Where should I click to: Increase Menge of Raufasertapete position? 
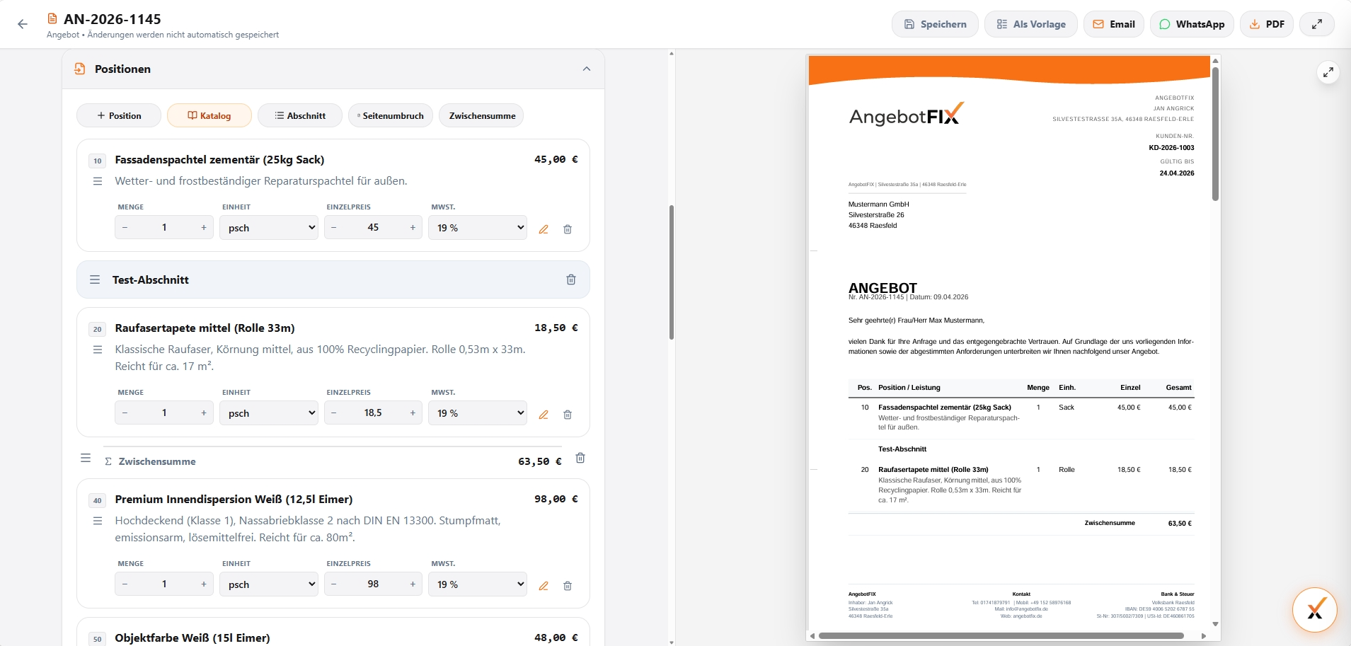click(204, 413)
